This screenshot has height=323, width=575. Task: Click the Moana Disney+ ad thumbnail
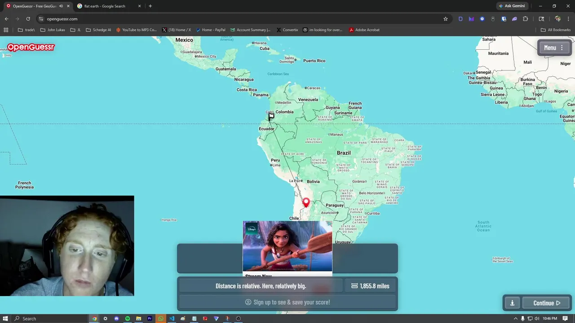(287, 246)
